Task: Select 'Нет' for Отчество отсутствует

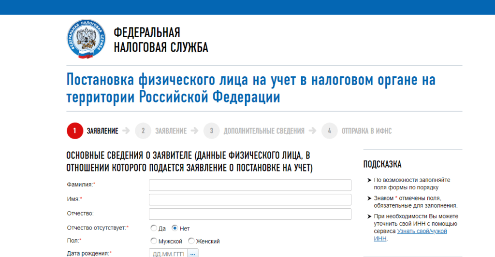Action: click(x=175, y=228)
